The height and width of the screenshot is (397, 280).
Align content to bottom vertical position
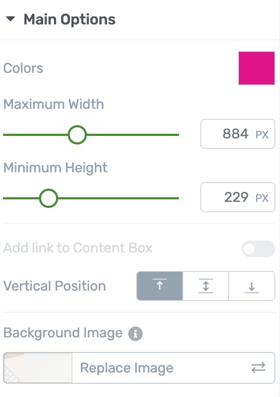[252, 286]
